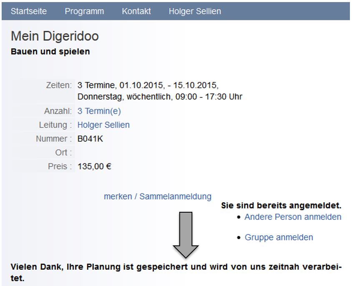Click the Holger Sellien link beside Leitung

tap(103, 125)
